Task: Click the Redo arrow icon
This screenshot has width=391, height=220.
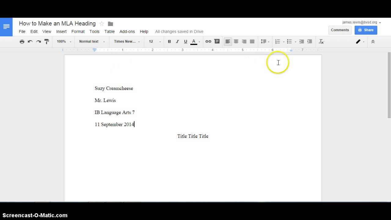Action: (38, 42)
